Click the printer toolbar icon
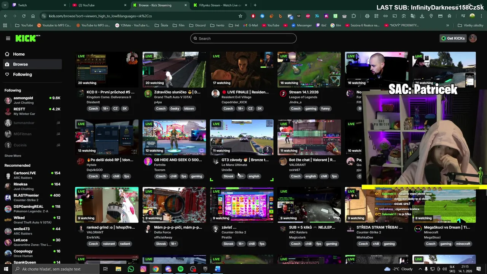 367,16
